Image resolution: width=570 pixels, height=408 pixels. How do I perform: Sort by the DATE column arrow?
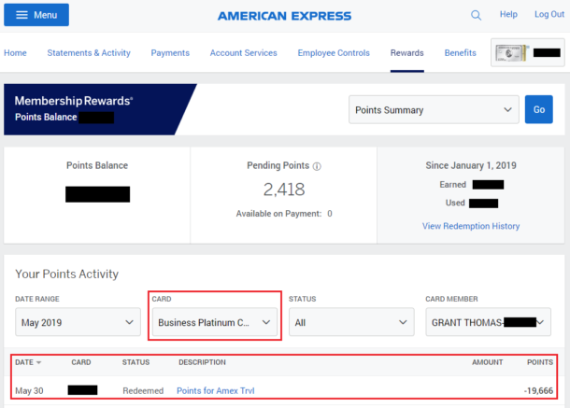coord(39,362)
